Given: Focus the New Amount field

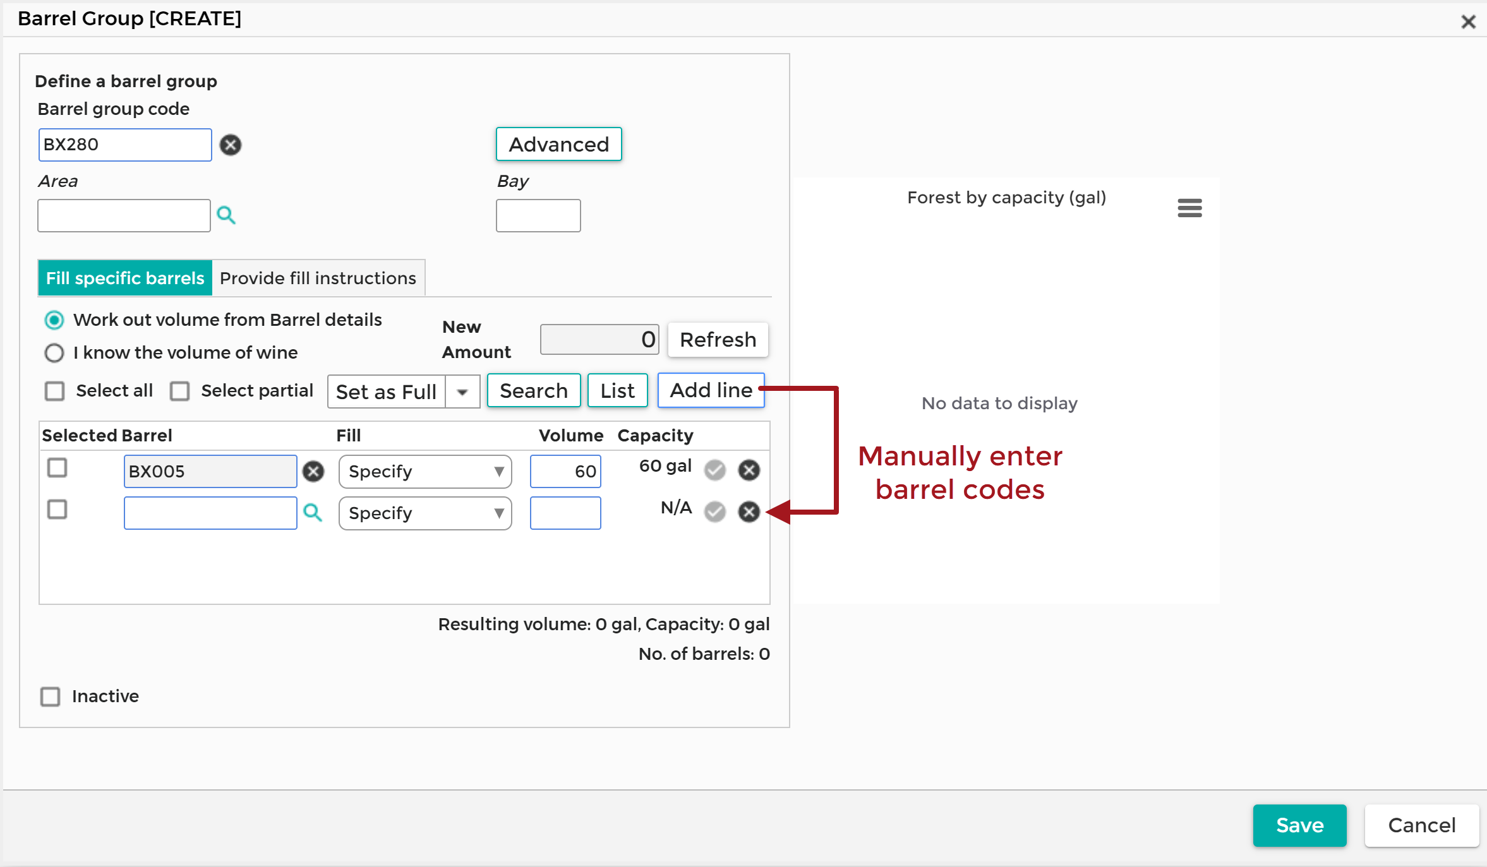Looking at the screenshot, I should (599, 340).
